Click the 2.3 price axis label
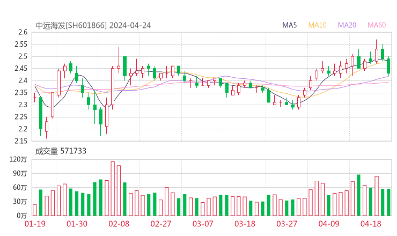Viewport: 397px width, 236px height. click(x=23, y=105)
